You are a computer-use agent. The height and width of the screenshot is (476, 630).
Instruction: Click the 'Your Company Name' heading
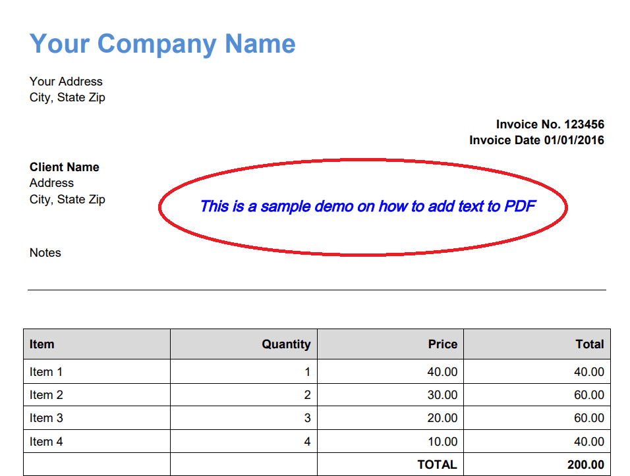[162, 43]
